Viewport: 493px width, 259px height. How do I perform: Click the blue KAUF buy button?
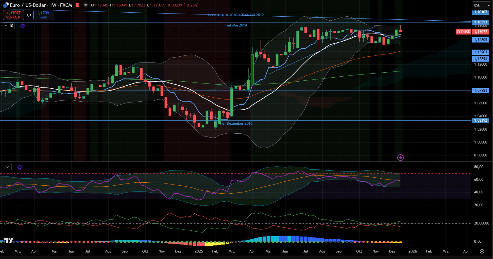click(x=44, y=15)
